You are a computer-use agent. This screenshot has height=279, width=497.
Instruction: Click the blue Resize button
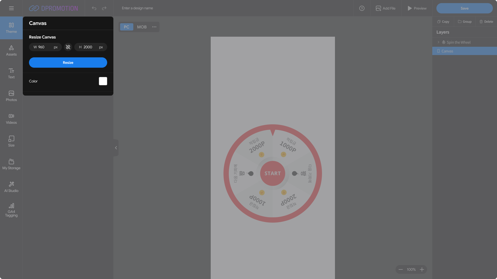68,63
